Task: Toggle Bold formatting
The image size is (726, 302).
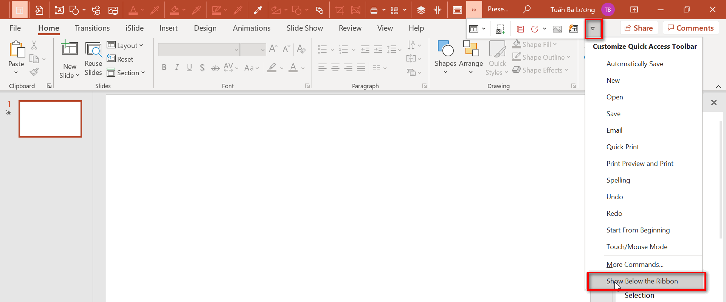Action: tap(164, 68)
